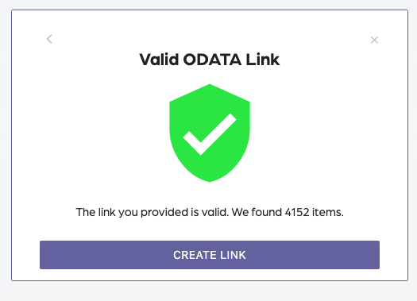
Task: Select the link validity message text
Action: (210, 212)
